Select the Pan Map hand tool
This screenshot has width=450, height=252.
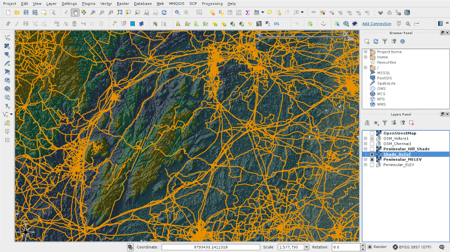click(75, 13)
